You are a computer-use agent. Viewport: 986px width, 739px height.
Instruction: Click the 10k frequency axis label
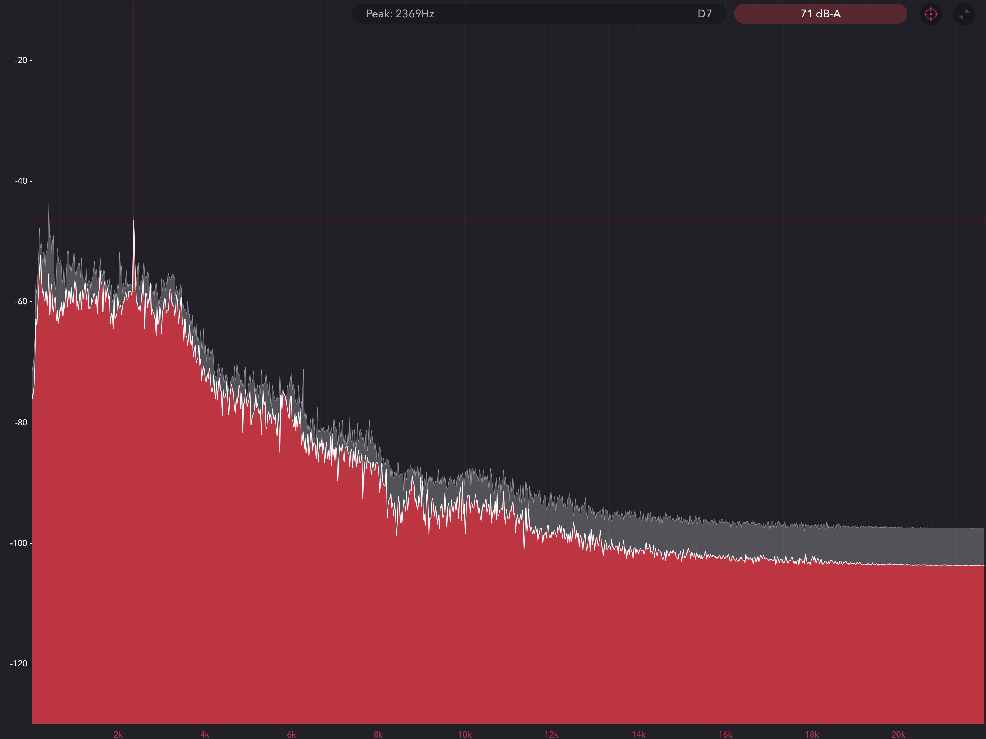click(464, 734)
